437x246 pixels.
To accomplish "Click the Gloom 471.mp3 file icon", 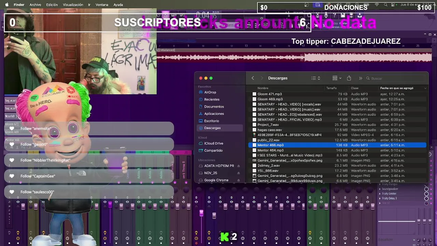I will click(x=254, y=94).
